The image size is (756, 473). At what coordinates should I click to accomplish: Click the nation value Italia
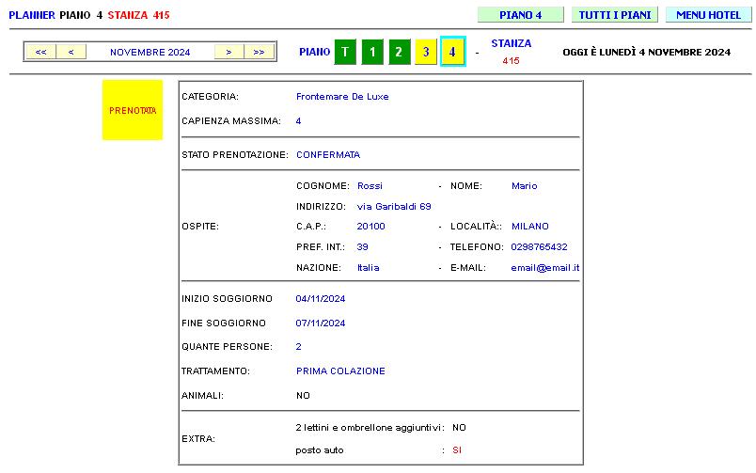coord(369,268)
